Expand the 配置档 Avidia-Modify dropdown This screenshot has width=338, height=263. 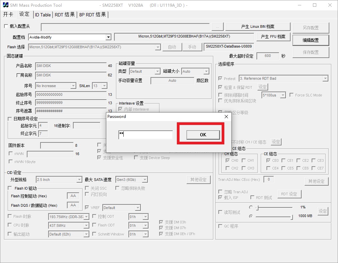(x=108, y=37)
